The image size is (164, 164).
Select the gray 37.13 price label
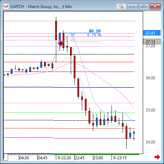(152, 42)
